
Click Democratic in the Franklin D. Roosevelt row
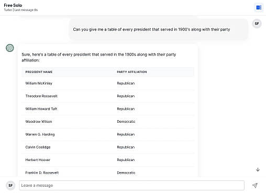pos(126,173)
